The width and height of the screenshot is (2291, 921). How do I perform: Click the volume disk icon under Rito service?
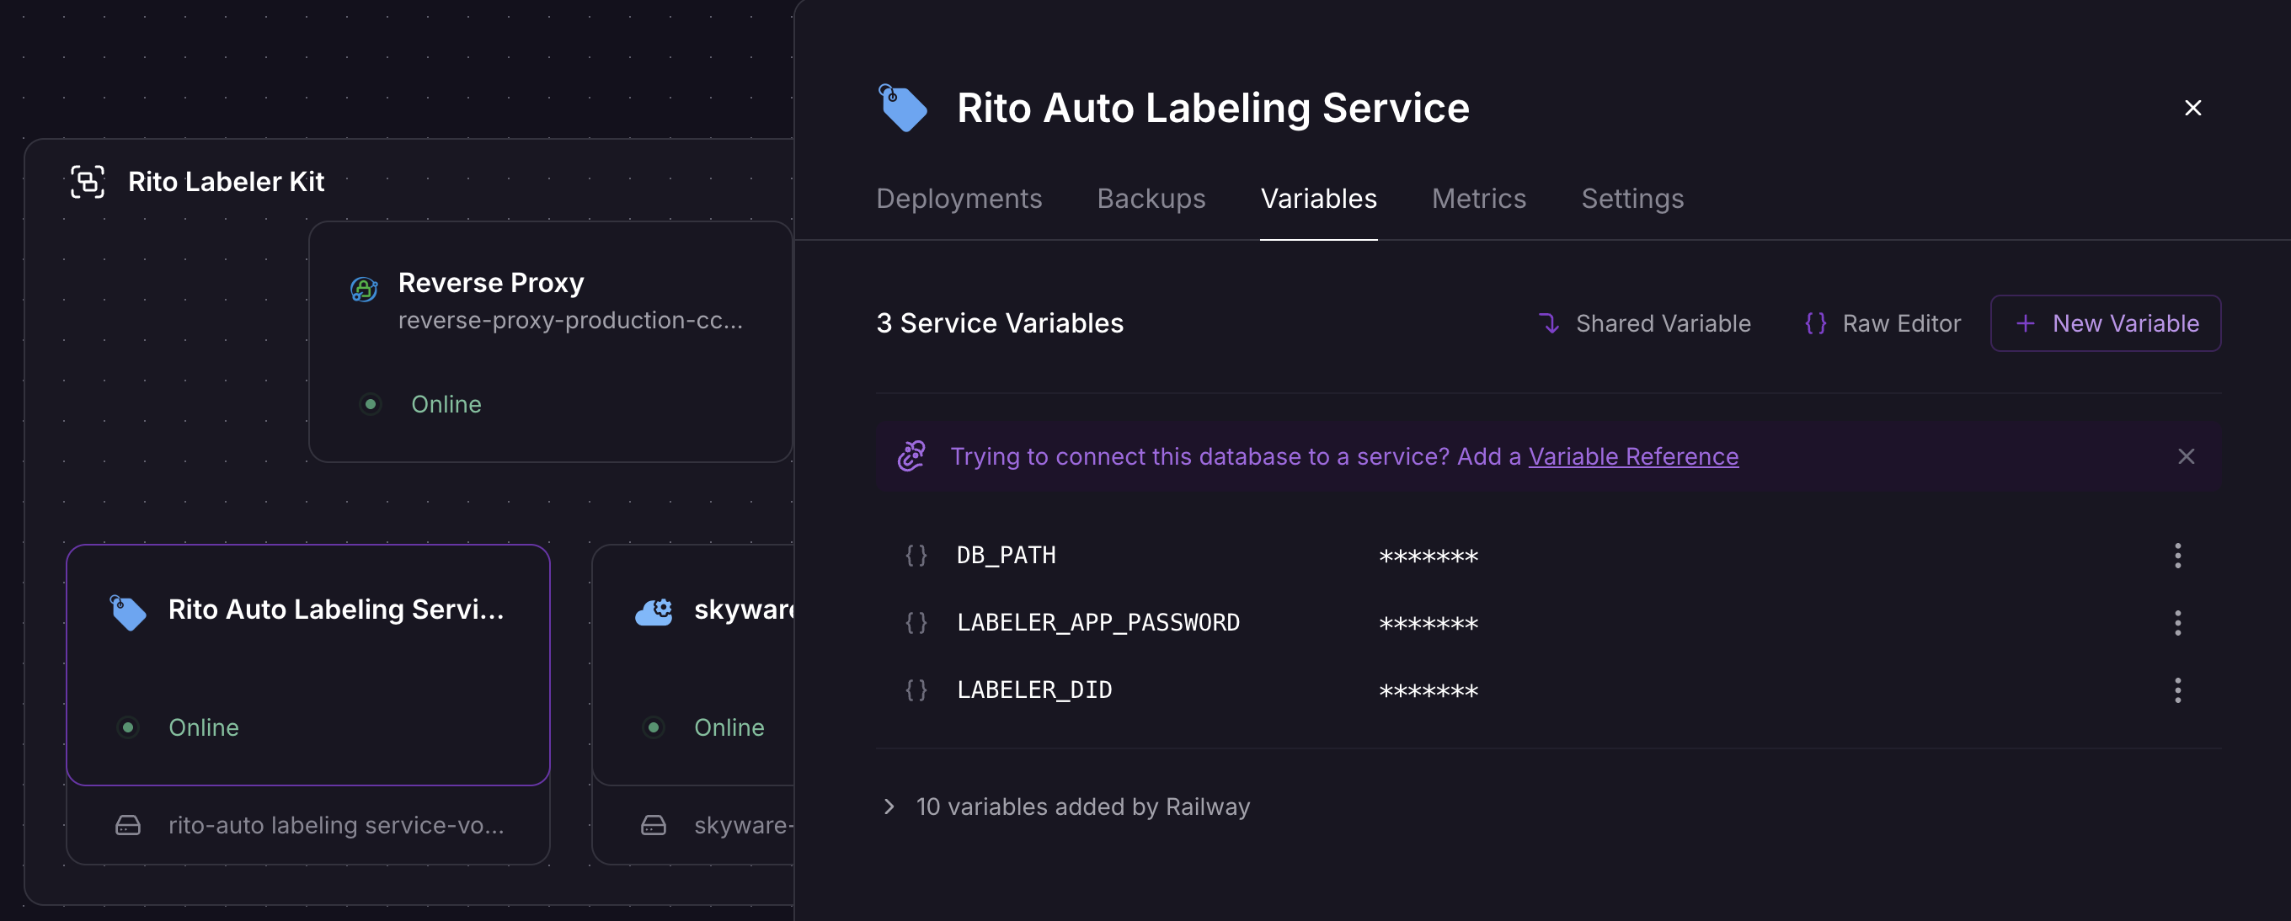pyautogui.click(x=128, y=825)
